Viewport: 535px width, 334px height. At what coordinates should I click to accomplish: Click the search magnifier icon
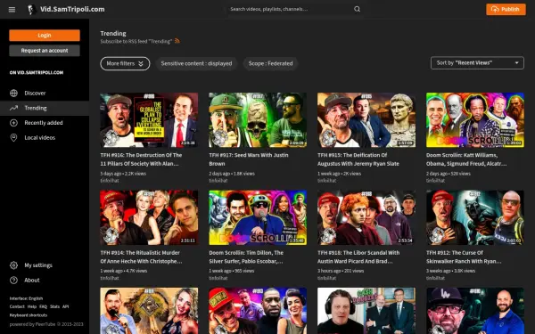[357, 9]
